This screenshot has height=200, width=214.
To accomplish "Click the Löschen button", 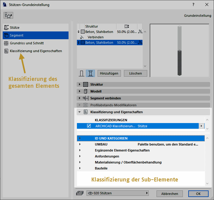I will coord(135,73).
